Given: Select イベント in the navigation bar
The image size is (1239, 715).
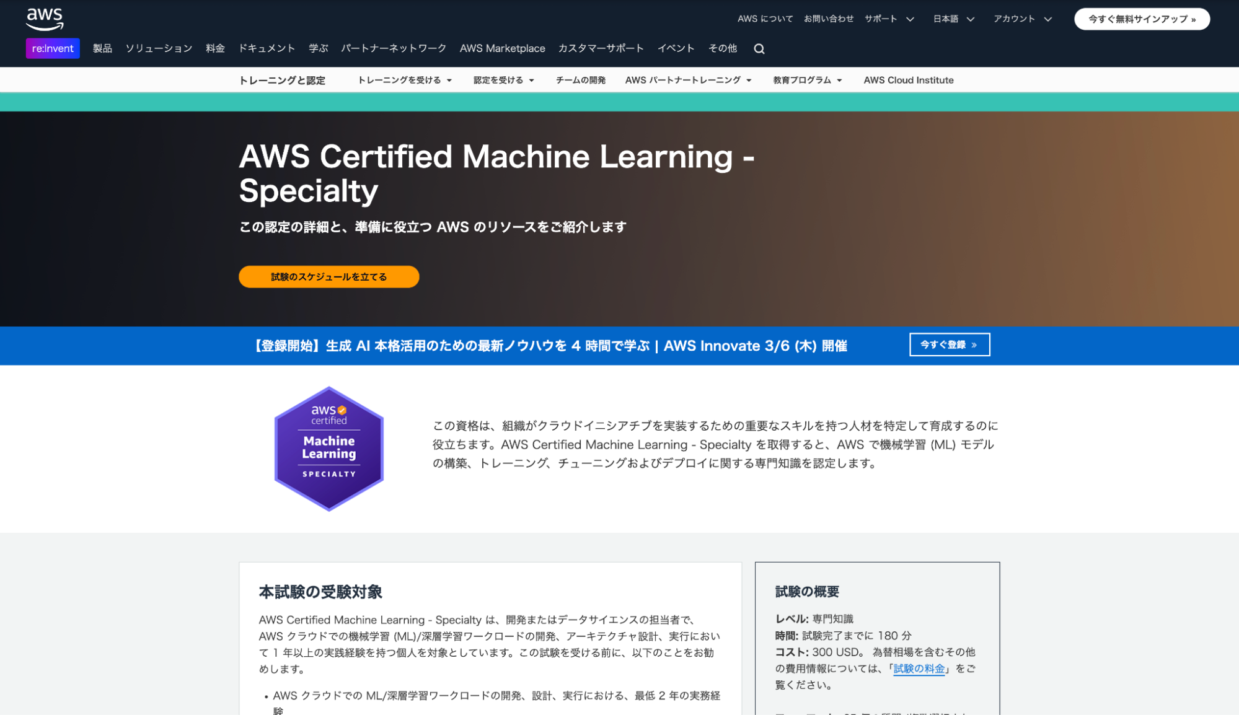Looking at the screenshot, I should (x=676, y=48).
